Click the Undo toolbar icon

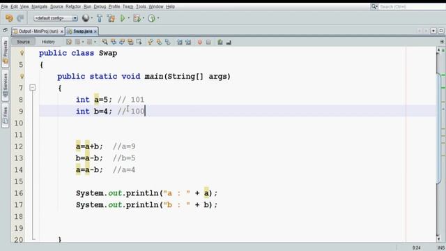click(9, 18)
